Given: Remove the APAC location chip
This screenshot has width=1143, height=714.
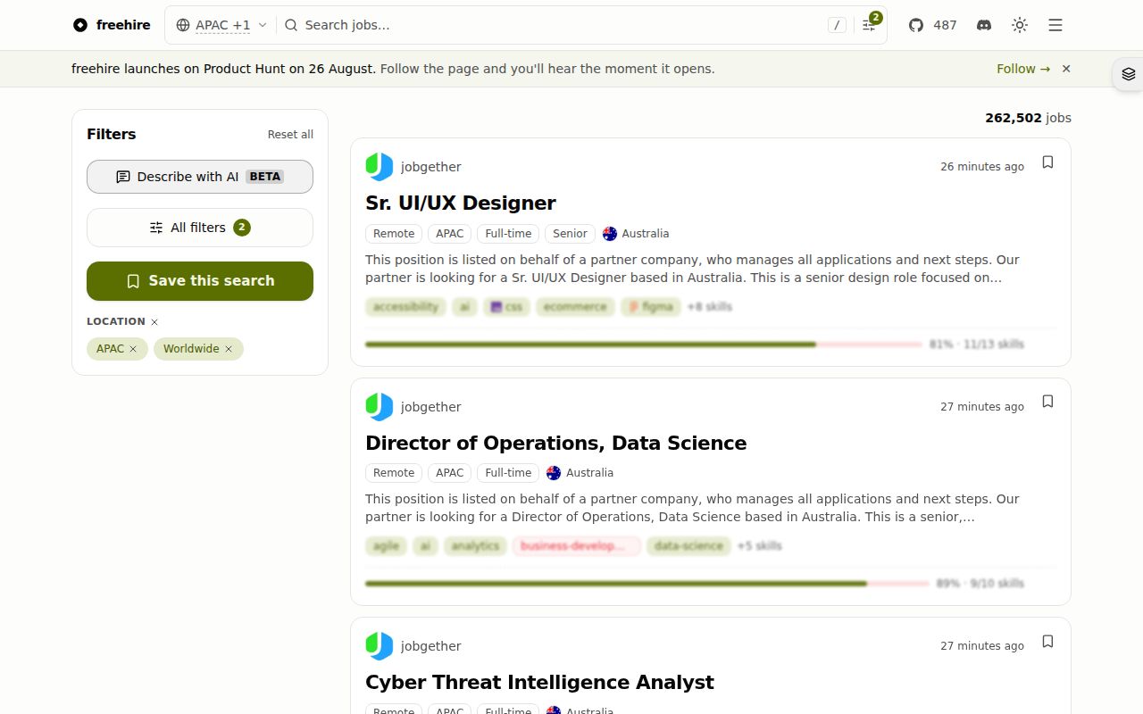Looking at the screenshot, I should pyautogui.click(x=133, y=349).
